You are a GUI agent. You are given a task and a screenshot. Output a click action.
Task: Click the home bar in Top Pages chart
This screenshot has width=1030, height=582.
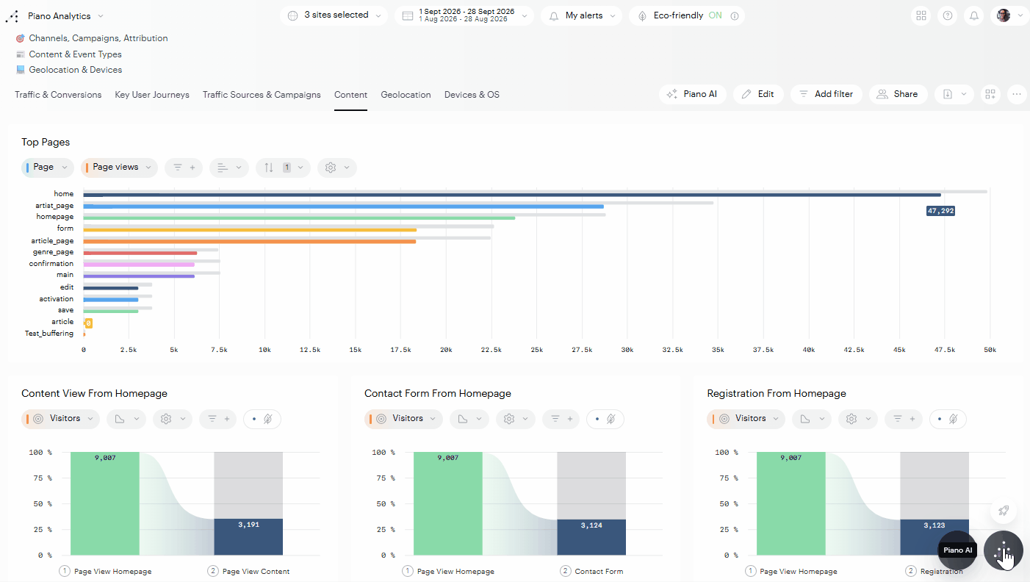[512, 195]
